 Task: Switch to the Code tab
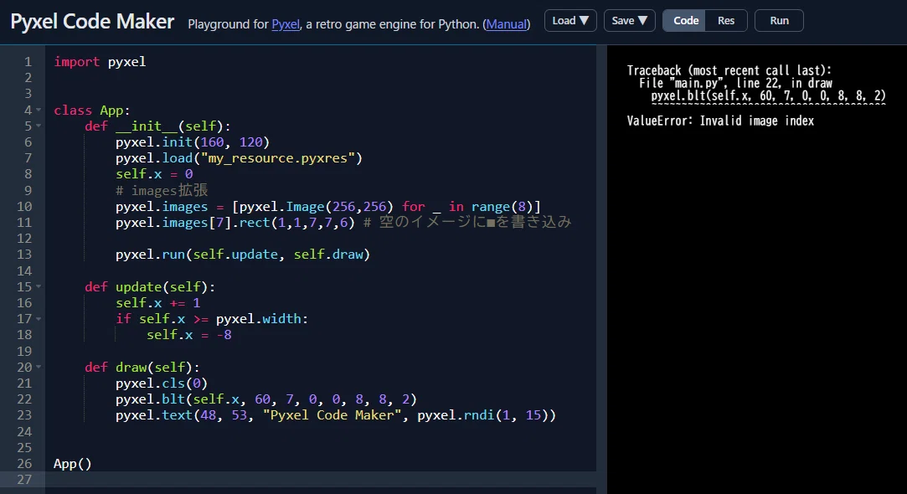[x=685, y=21]
